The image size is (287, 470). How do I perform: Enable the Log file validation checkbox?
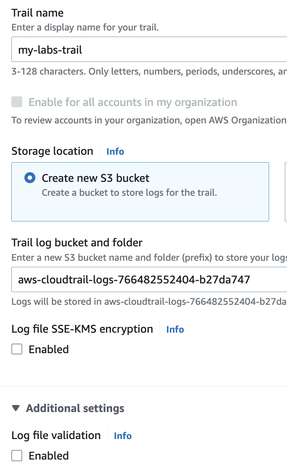[17, 456]
